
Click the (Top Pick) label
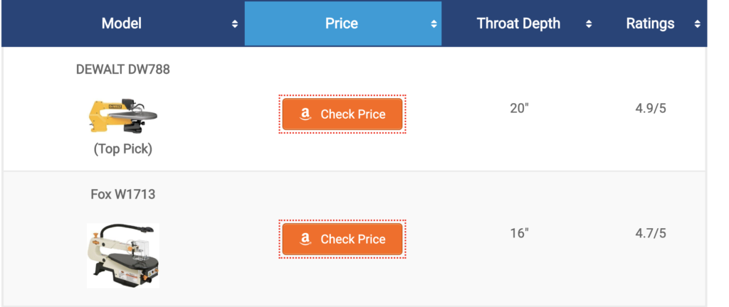[x=123, y=149]
